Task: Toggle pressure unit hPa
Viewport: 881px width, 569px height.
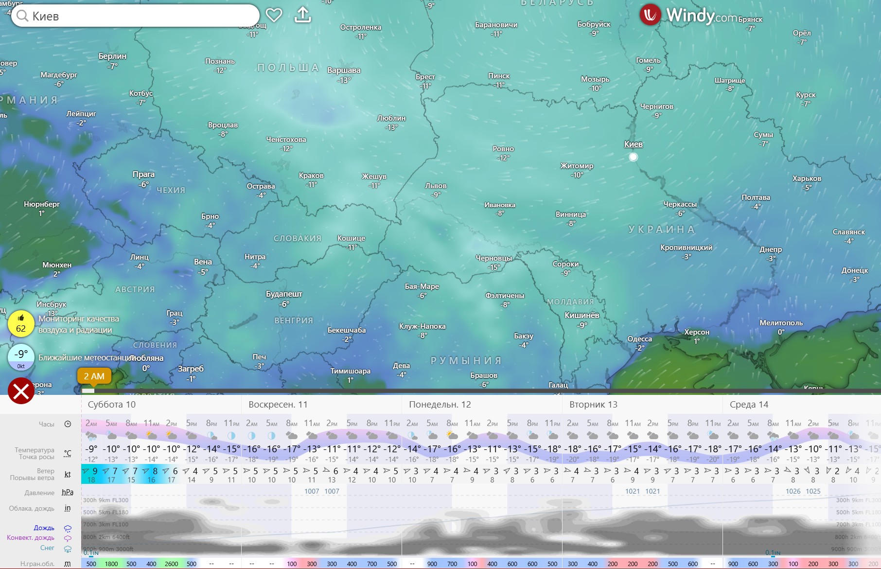Action: click(68, 493)
